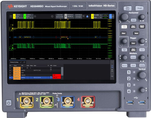This screenshot has height=118, width=151.
Task: Toggle the horizontal Zoom key
Action: coord(133,20)
